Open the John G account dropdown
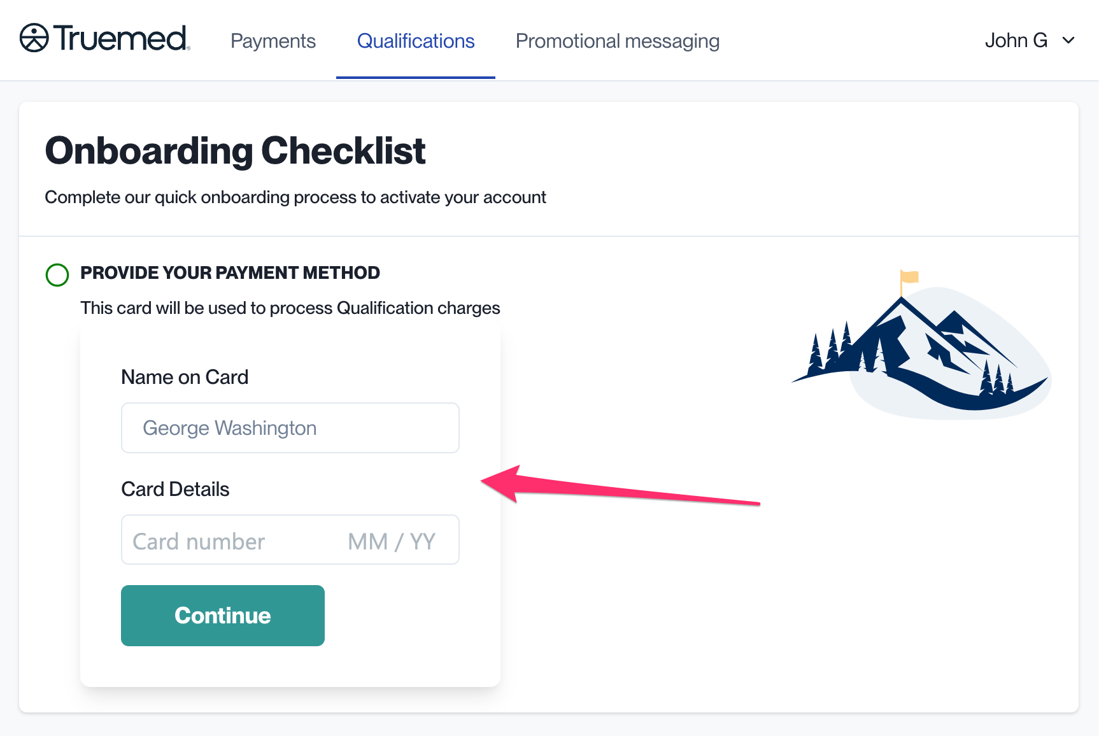Screen dimensions: 1099x736 [1016, 40]
